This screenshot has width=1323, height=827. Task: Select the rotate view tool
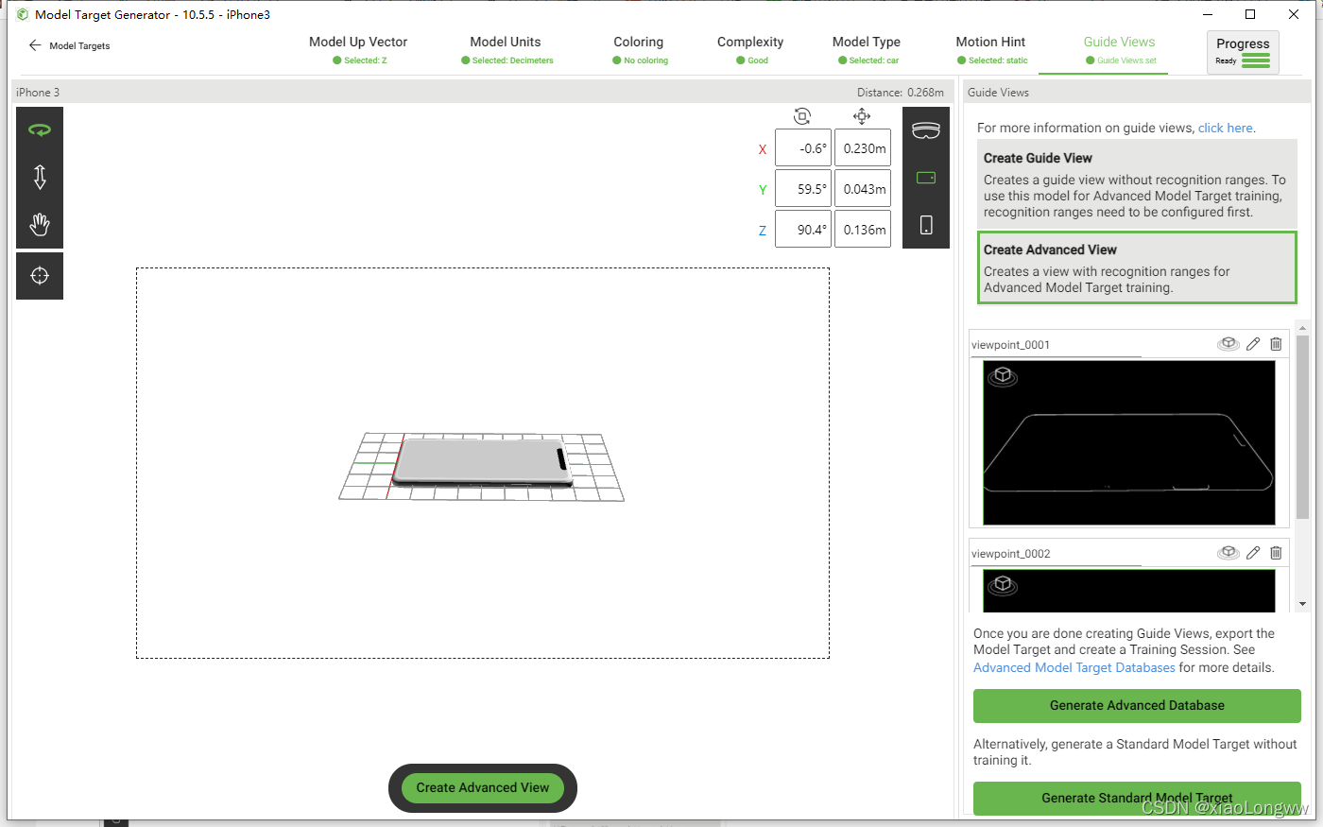tap(40, 129)
